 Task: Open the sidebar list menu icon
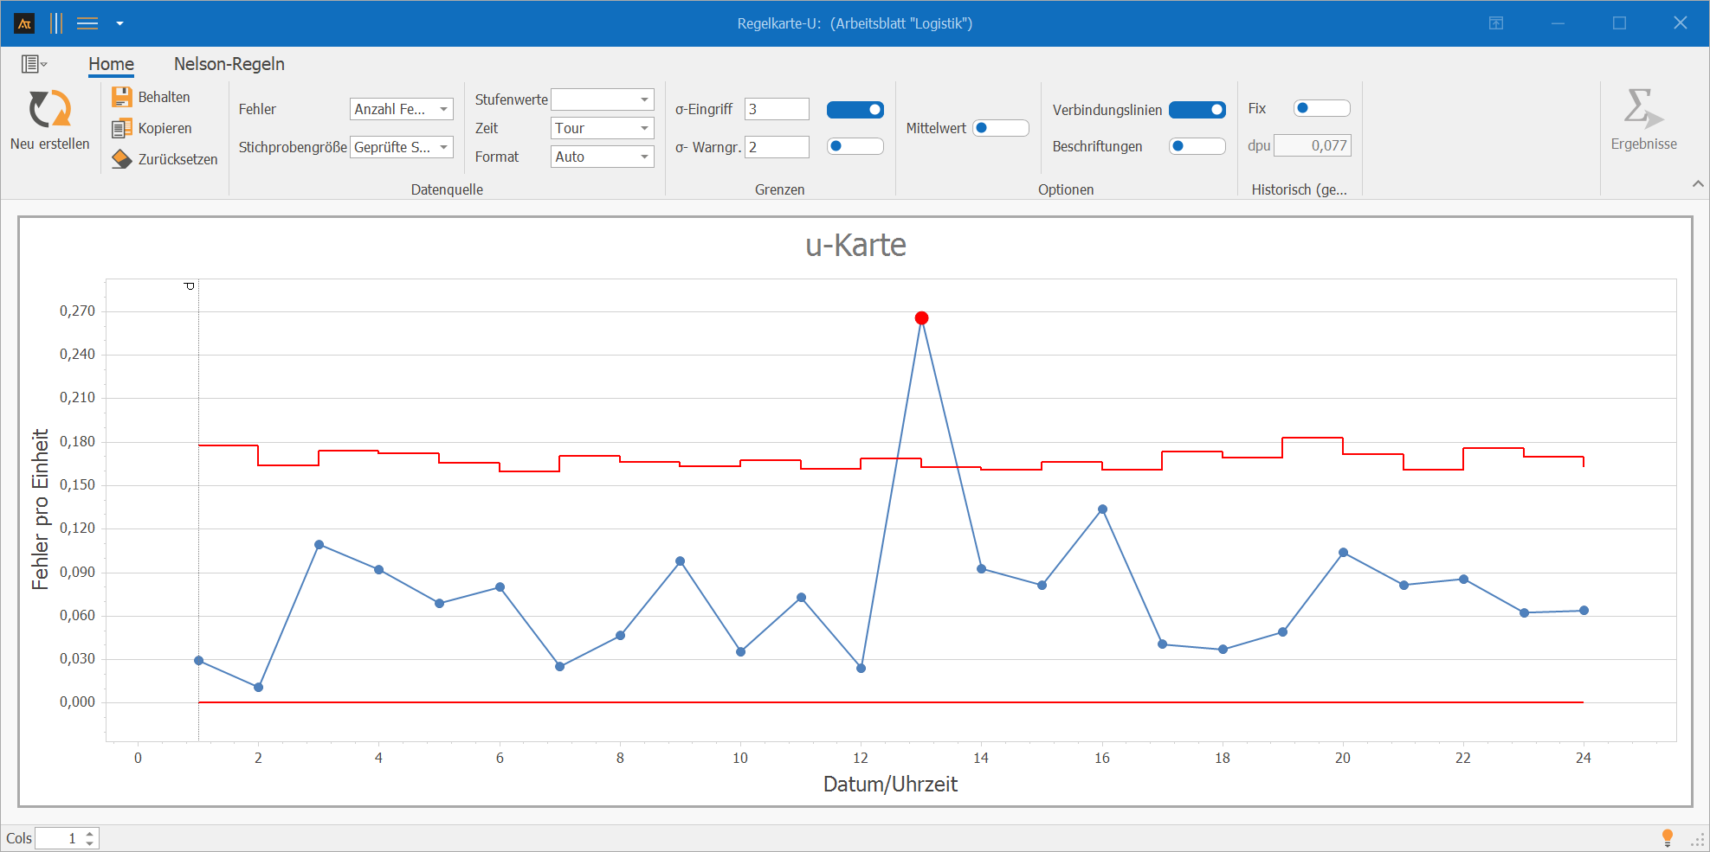tap(34, 64)
